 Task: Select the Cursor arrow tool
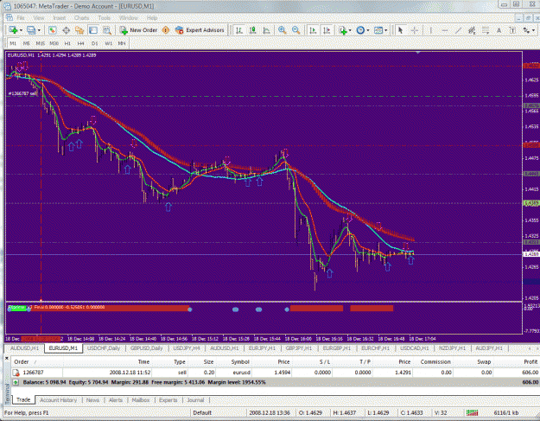400,30
